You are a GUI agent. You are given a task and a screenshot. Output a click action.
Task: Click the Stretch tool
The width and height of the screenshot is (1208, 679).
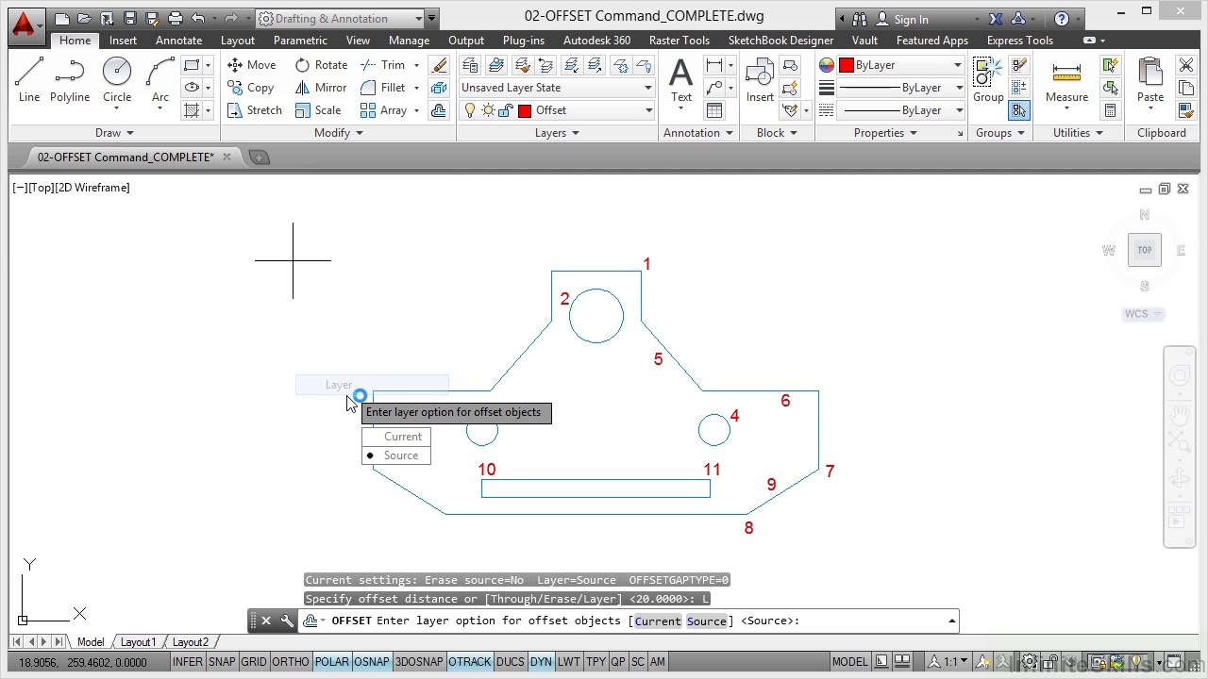coord(255,110)
